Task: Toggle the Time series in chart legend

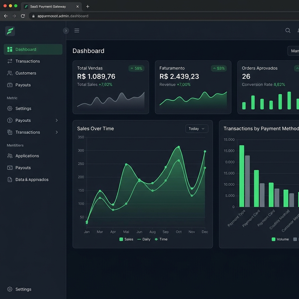Action: (161, 239)
